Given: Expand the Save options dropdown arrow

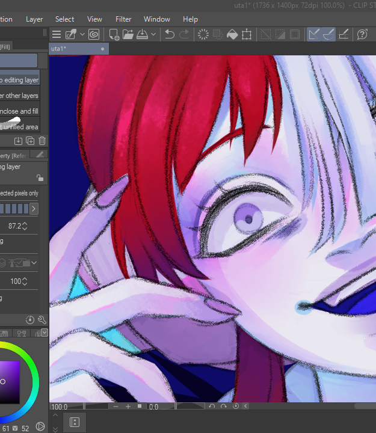Looking at the screenshot, I should (x=153, y=34).
